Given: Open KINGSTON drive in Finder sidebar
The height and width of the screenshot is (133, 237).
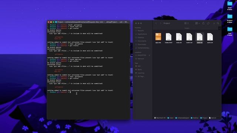Looking at the screenshot, I should click(142, 55).
